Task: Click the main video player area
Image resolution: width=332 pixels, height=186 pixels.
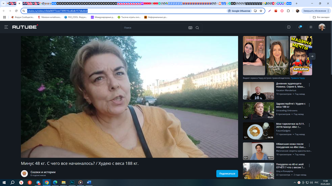Action: pos(129,97)
